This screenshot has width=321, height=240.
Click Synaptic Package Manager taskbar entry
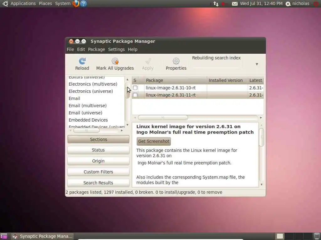(43, 236)
